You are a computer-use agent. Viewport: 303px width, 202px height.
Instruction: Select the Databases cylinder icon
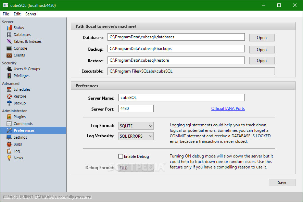tap(9, 35)
